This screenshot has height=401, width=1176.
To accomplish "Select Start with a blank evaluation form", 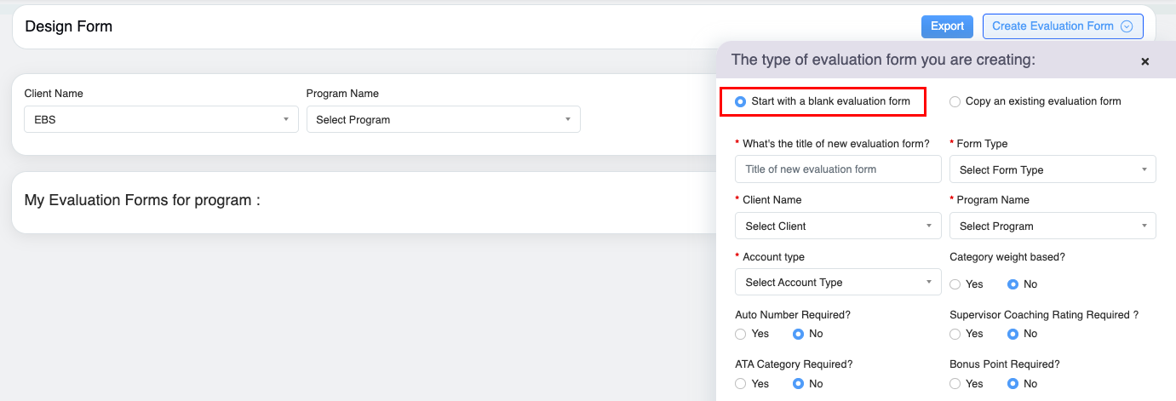I will 740,101.
